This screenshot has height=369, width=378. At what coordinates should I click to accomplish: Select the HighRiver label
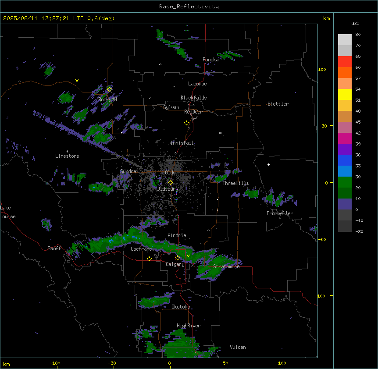pos(189,326)
